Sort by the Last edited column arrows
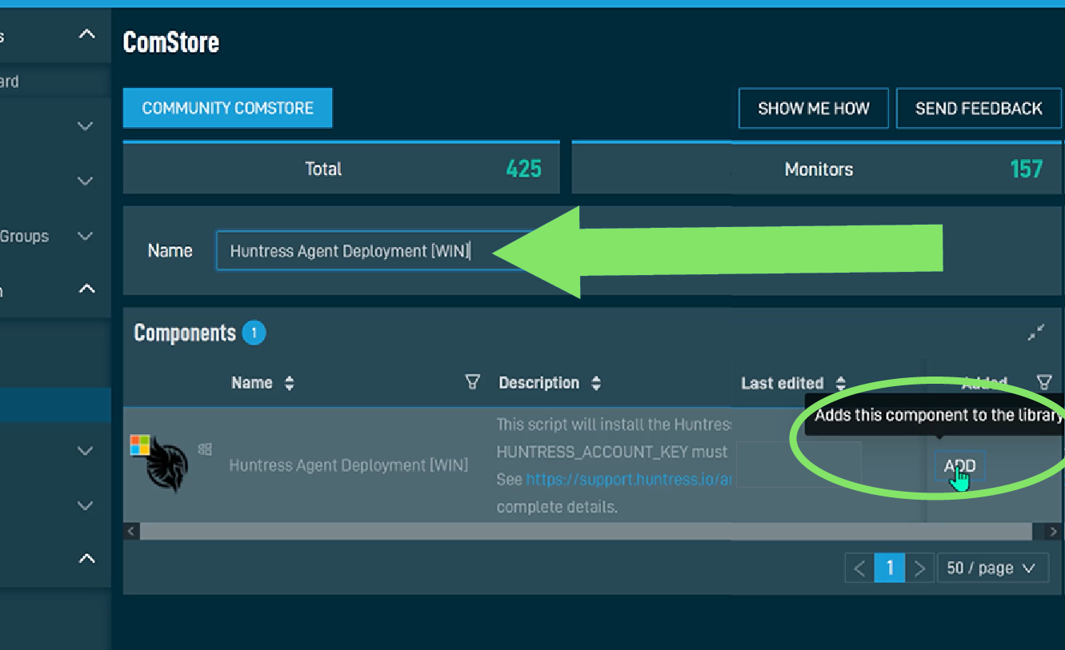Viewport: 1065px width, 650px height. (840, 383)
